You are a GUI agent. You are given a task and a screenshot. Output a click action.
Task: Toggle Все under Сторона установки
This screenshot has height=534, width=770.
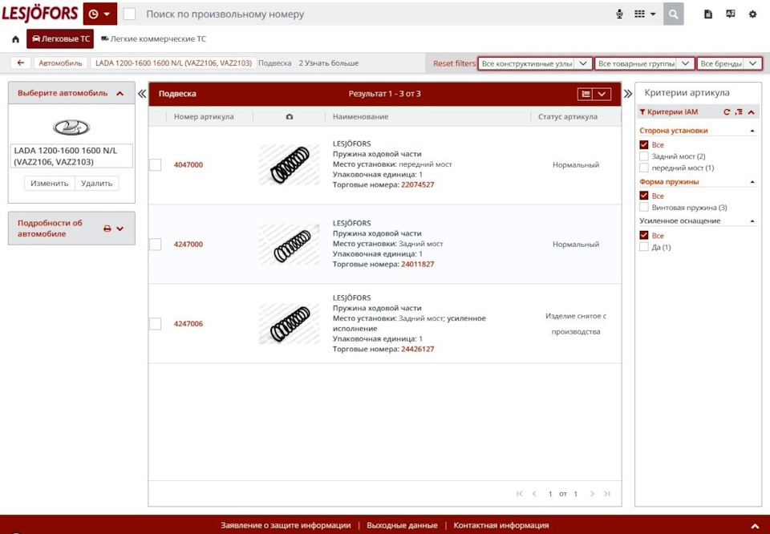click(644, 145)
